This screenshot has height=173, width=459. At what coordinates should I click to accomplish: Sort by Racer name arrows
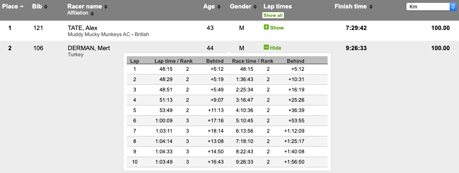pos(106,7)
